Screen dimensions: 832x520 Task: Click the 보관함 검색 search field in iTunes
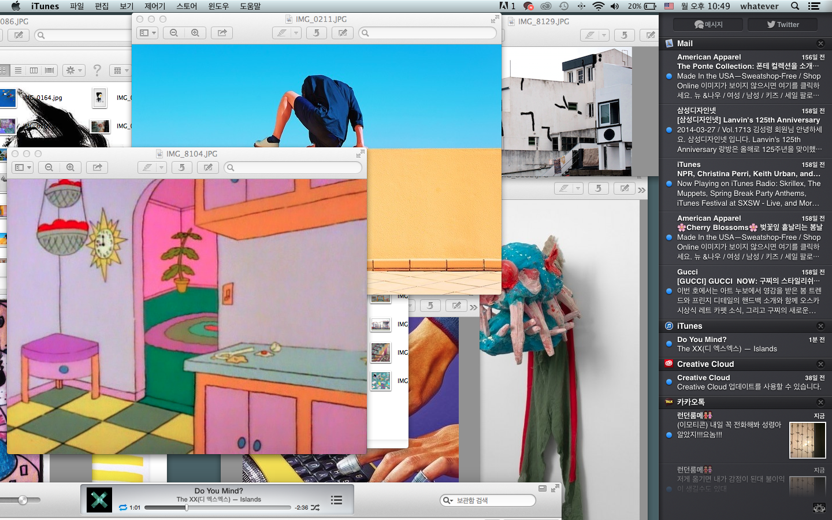[492, 500]
